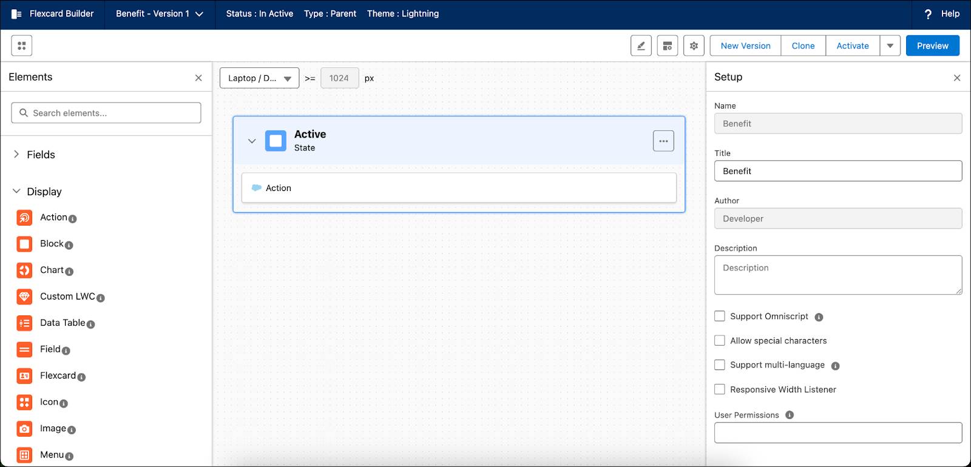Click the info icon beside User Permissions
This screenshot has height=467, width=971.
click(790, 415)
